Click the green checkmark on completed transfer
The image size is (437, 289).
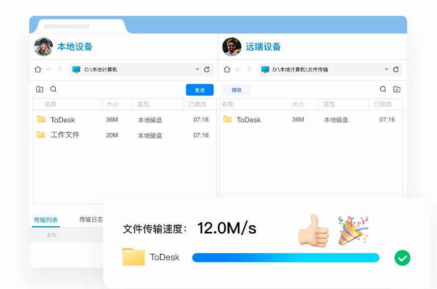pos(402,258)
